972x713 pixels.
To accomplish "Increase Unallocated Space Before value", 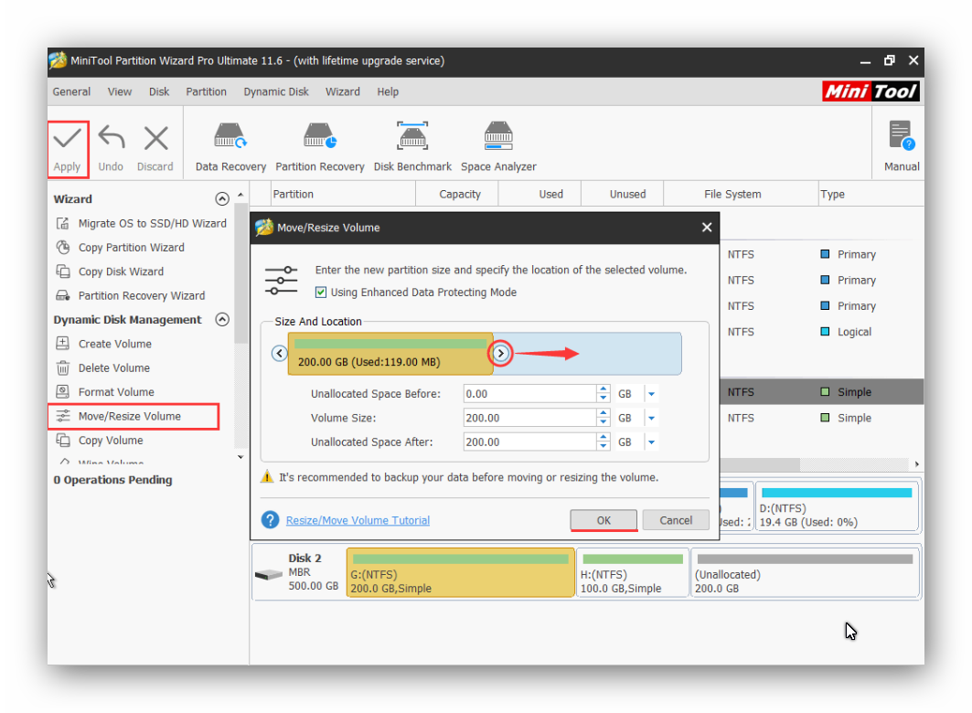I will click(603, 389).
